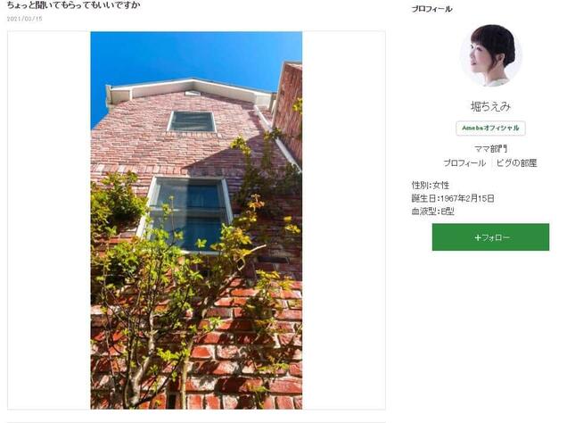Screen dimensions: 575x423
Task: Click the +フォロー green button
Action: click(x=490, y=237)
